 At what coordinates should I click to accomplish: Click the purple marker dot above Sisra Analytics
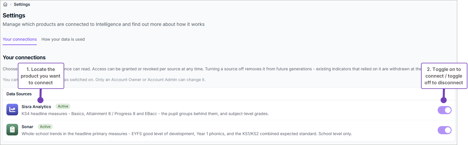point(41,100)
